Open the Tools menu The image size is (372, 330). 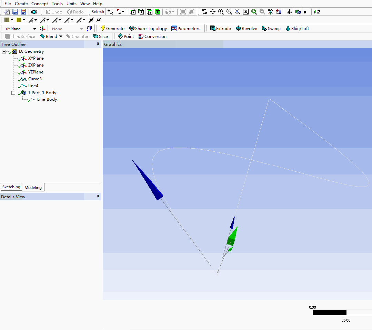pos(57,3)
